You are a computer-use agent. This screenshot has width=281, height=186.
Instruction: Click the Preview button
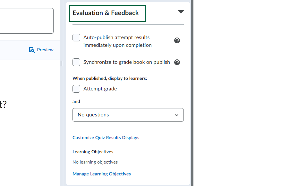point(41,50)
